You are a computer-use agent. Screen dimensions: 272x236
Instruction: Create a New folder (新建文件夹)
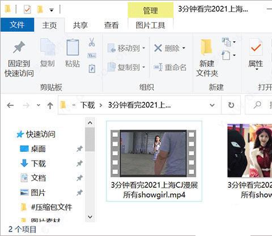(x=207, y=58)
